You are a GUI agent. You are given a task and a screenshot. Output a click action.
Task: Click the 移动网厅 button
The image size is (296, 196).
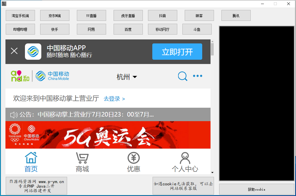tap(163, 29)
